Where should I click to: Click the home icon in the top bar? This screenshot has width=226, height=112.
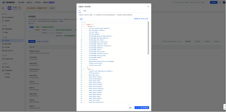(3, 8)
